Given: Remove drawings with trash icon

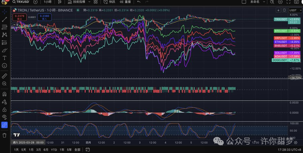Looking at the screenshot, I should pyautogui.click(x=4, y=135).
